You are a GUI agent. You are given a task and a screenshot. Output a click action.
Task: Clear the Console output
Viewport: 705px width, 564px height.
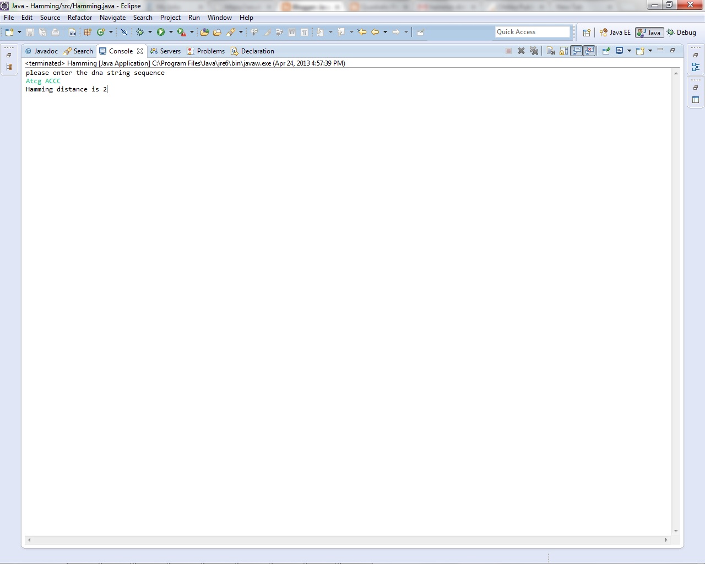tap(551, 51)
